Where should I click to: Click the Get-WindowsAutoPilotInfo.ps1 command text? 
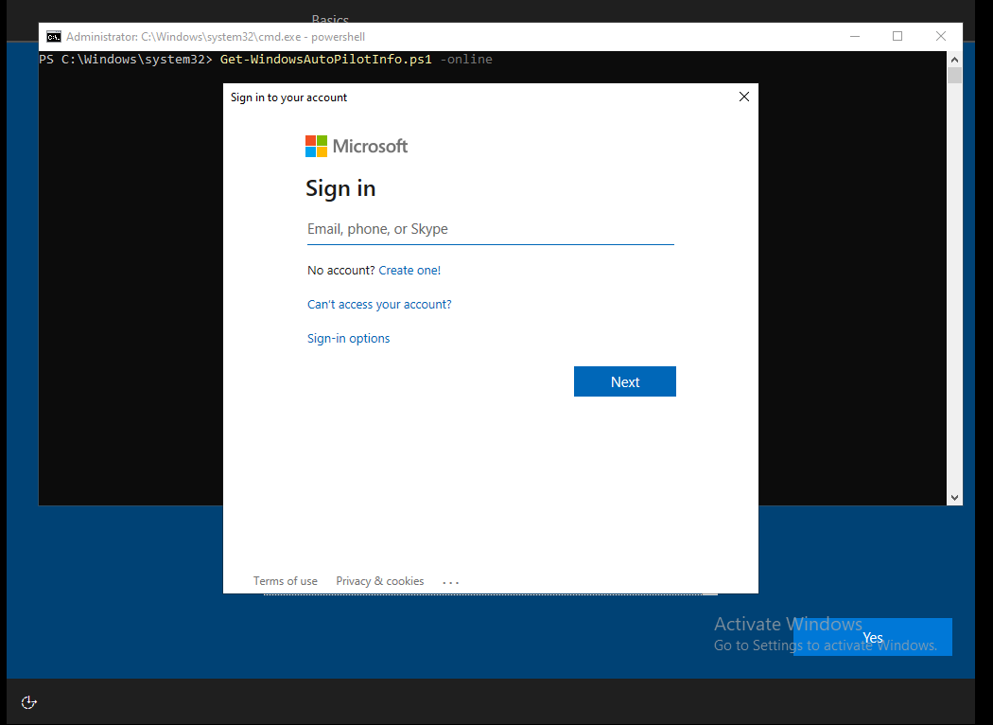(x=325, y=59)
